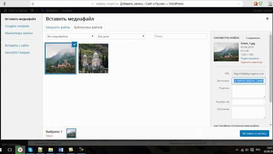Select Вставить медиафайл in sidebar

20,19
